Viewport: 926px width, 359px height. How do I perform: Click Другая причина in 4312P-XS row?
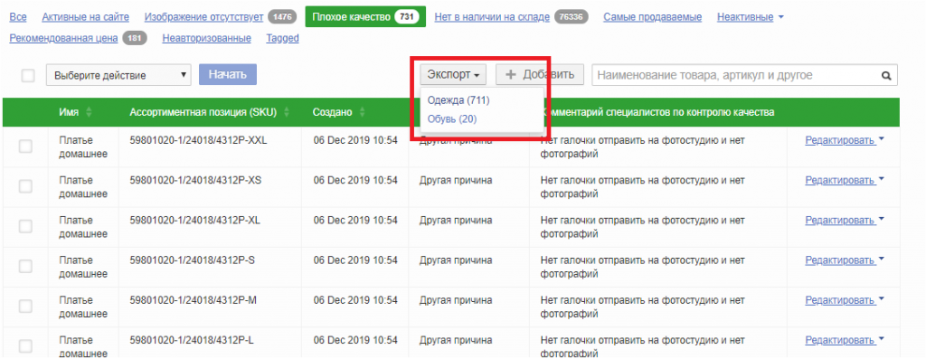point(456,180)
